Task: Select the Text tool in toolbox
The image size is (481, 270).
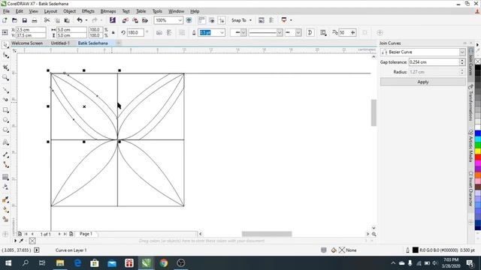Action: 5,142
